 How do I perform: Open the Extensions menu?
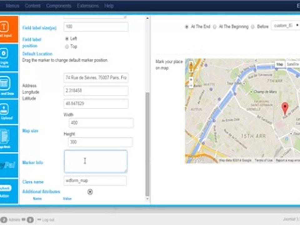tap(88, 6)
